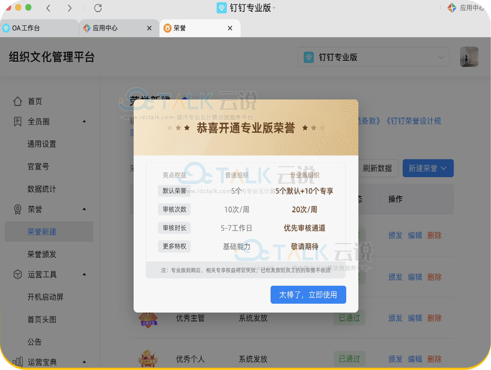Open 数据统计 in the sidebar
Screen dimensions: 491x370
click(x=42, y=189)
